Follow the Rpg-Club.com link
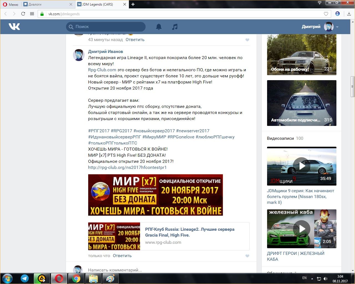 (102, 70)
